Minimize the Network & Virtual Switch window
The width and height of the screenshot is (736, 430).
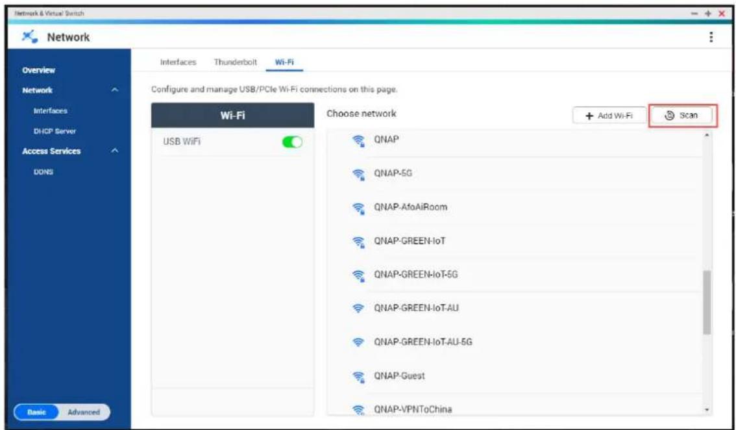pyautogui.click(x=695, y=14)
